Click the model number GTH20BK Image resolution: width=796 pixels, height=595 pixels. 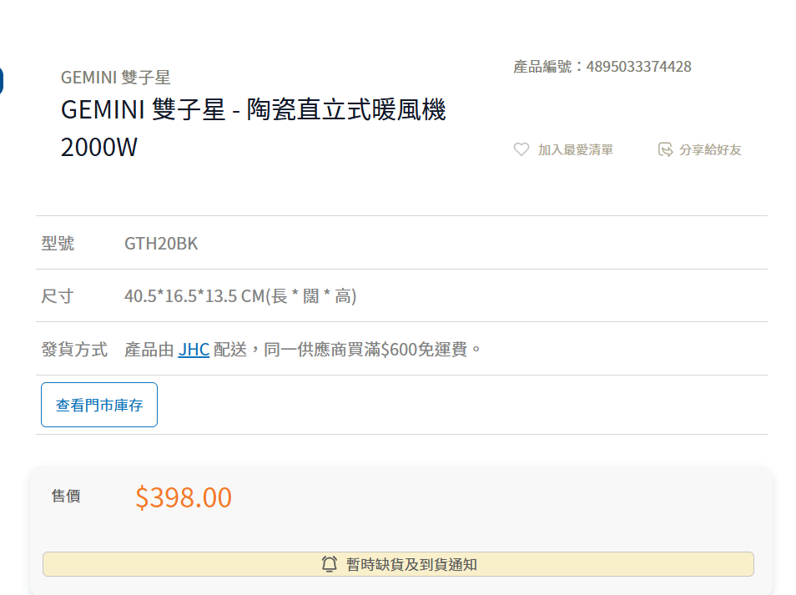point(161,244)
